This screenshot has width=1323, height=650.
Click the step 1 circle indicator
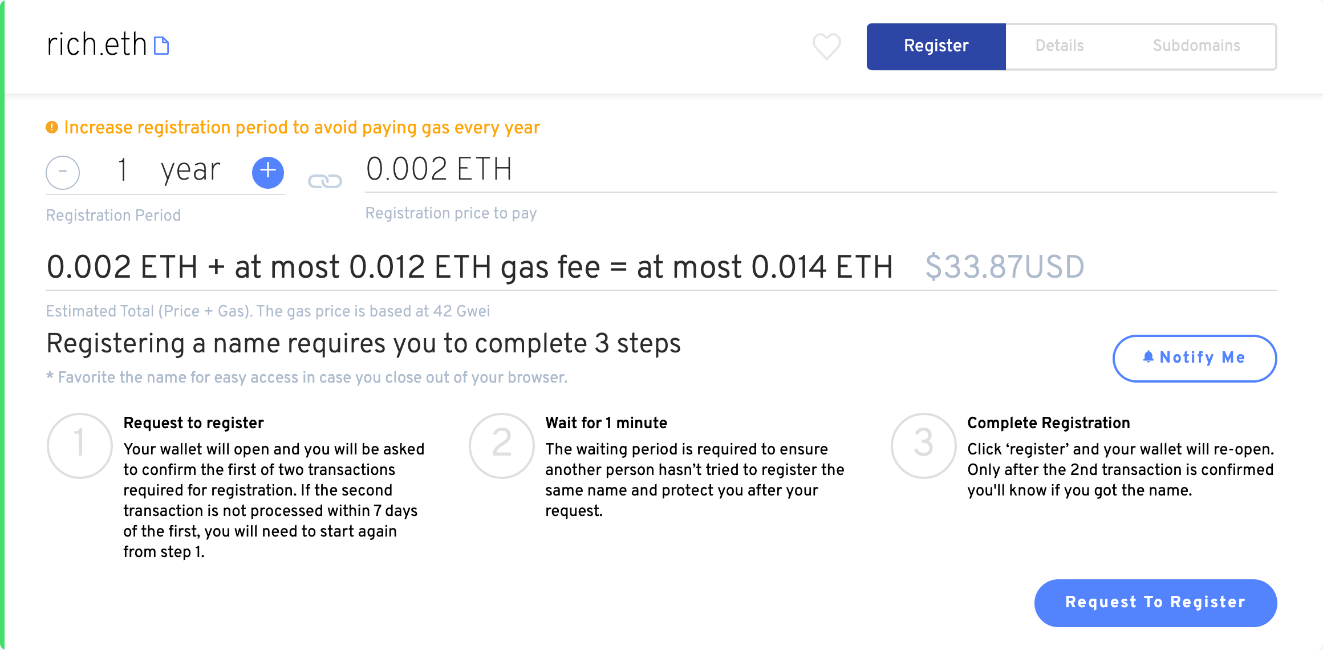(80, 445)
